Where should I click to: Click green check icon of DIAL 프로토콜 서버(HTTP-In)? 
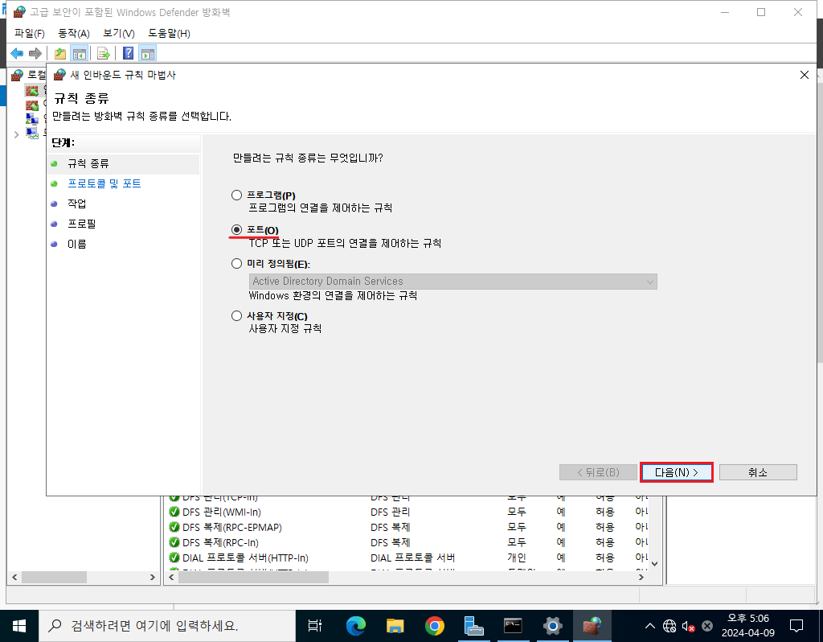174,558
